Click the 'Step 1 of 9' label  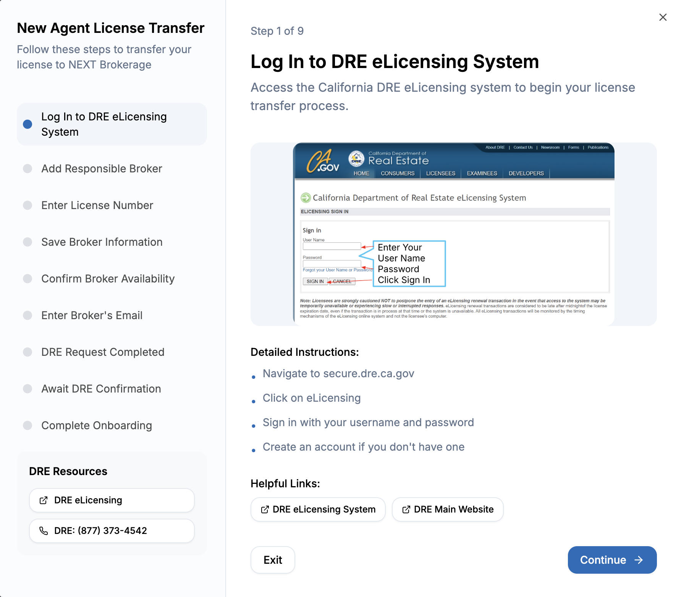point(277,31)
